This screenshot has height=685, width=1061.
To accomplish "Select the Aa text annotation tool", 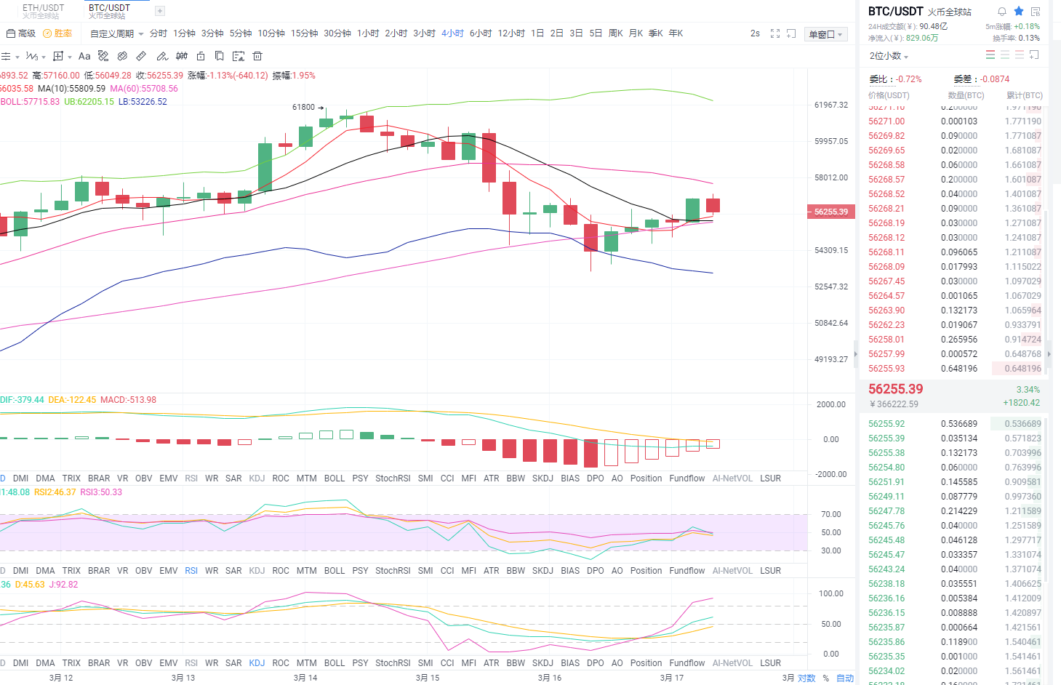I will pyautogui.click(x=84, y=56).
